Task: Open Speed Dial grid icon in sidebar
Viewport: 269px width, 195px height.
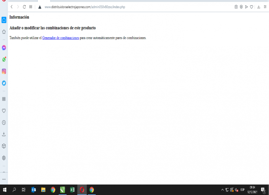Action: (x=4, y=99)
